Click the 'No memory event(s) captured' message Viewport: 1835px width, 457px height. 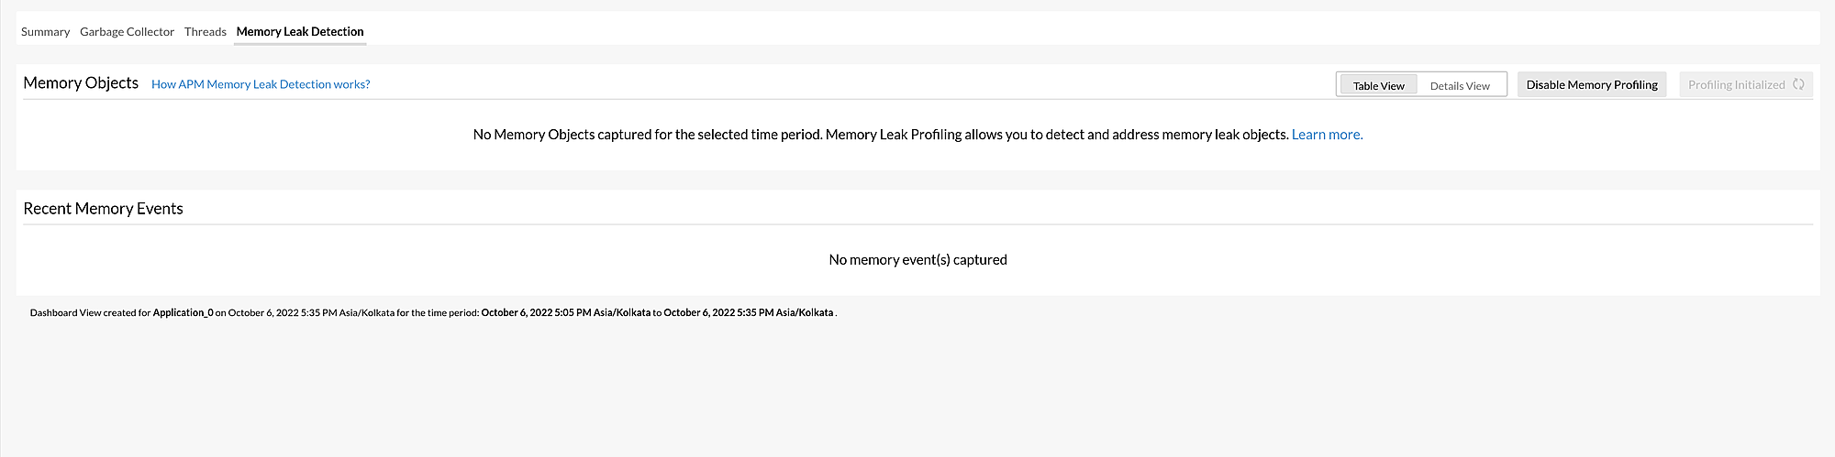point(917,260)
